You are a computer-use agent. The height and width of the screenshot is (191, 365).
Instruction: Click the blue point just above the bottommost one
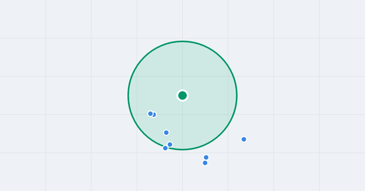pyautogui.click(x=206, y=157)
